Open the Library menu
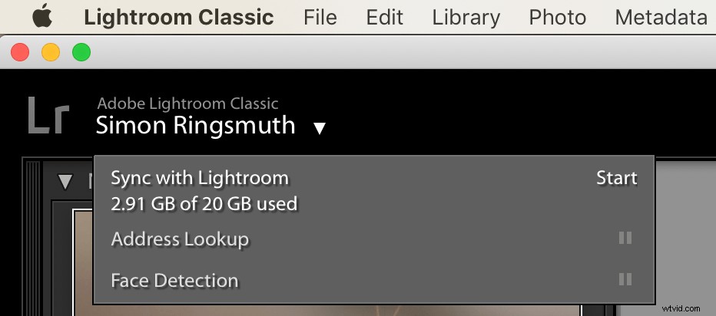This screenshot has width=716, height=316. click(466, 18)
